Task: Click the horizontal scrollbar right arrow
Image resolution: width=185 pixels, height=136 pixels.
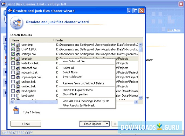Action: [136, 102]
